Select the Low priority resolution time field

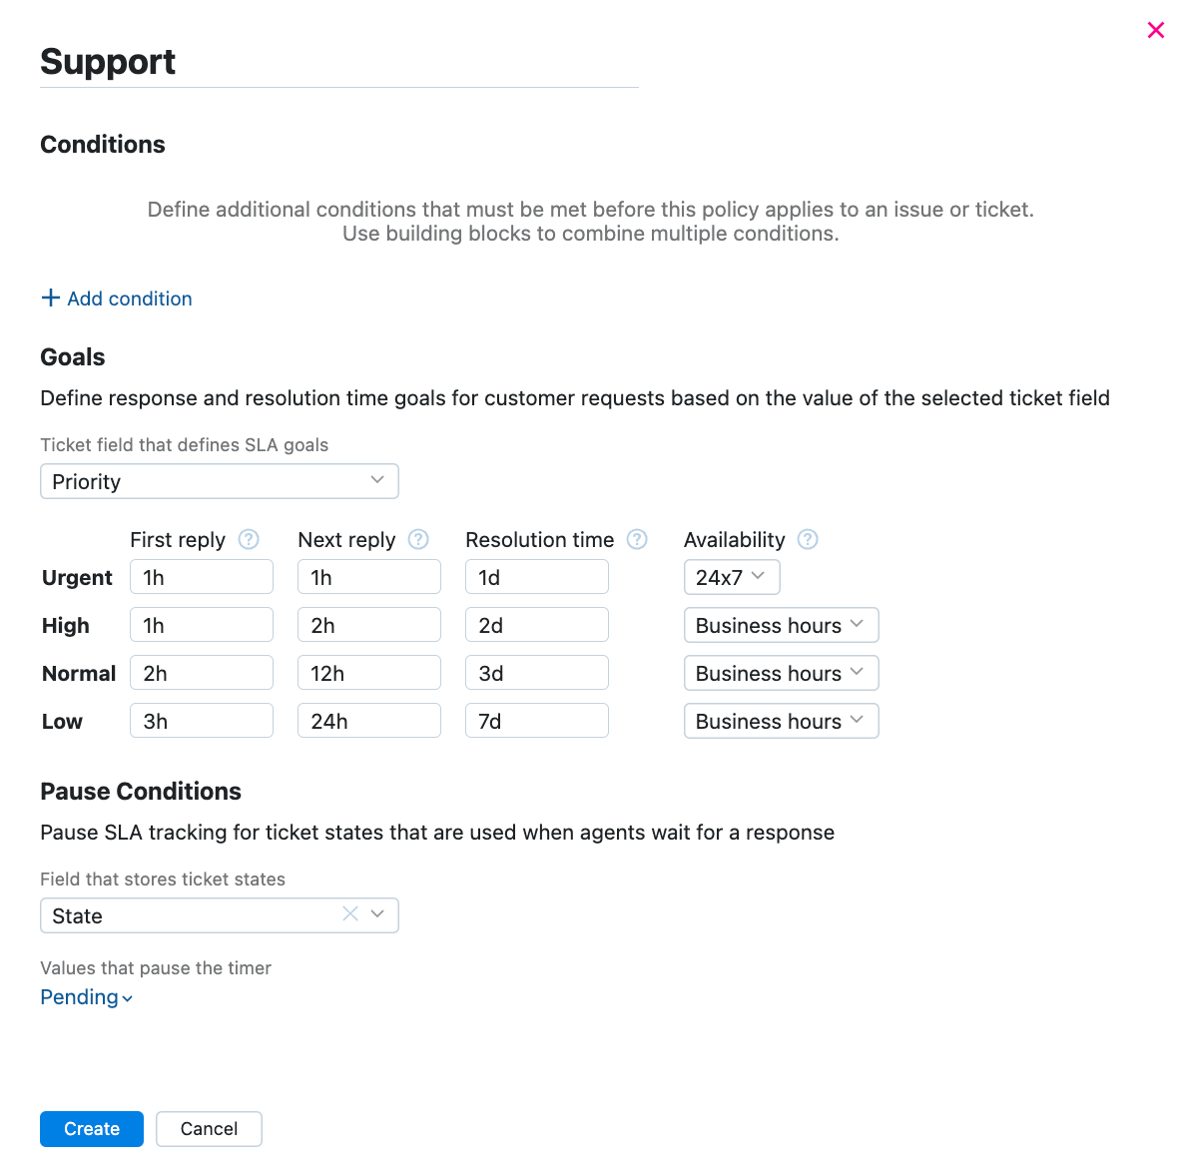pos(536,720)
